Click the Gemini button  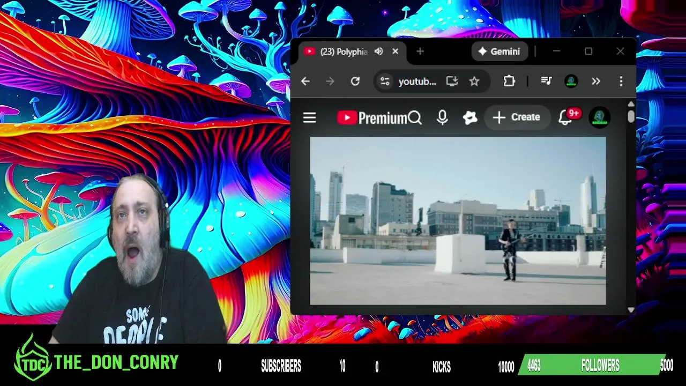499,51
